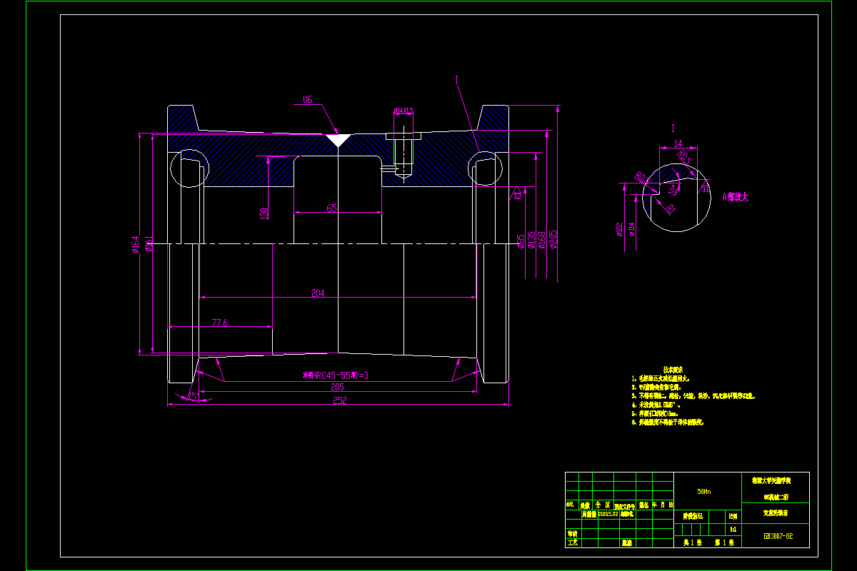Viewport: 857px width, 571px height.
Task: Select the 252 overall width dimension text
Action: 339,400
